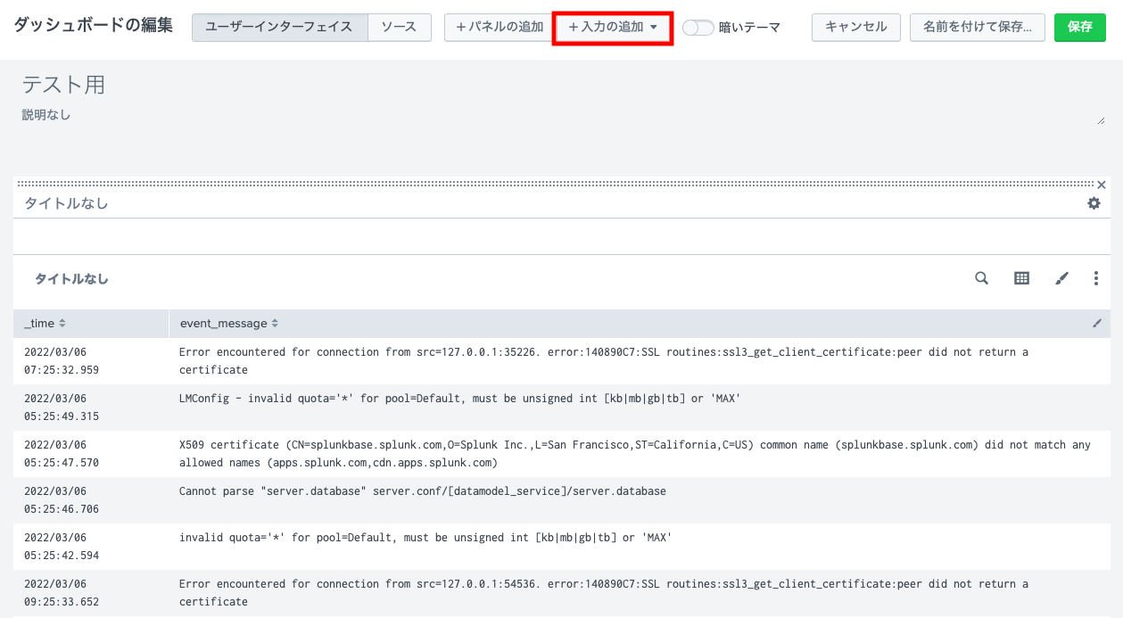Open the 入力の追加 dropdown
The width and height of the screenshot is (1123, 618).
point(613,28)
